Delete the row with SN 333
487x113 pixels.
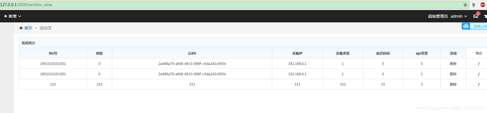(453, 84)
